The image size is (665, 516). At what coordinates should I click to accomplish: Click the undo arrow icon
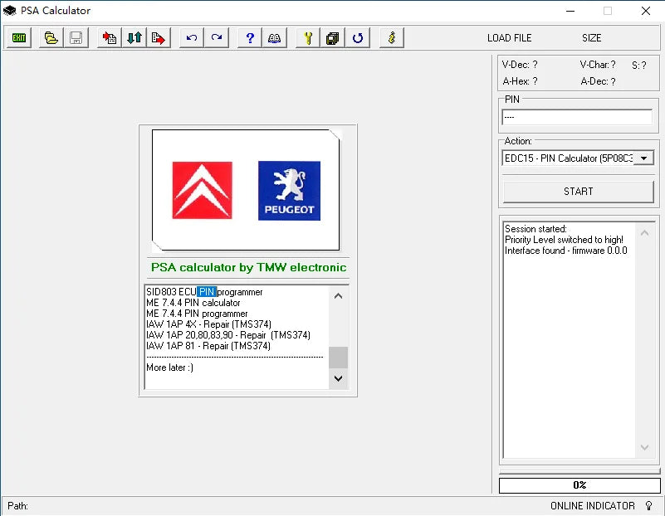pos(192,38)
